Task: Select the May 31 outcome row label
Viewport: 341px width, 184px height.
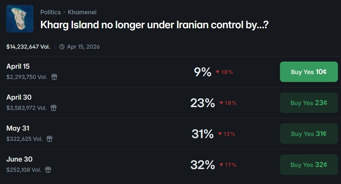Action: point(18,128)
